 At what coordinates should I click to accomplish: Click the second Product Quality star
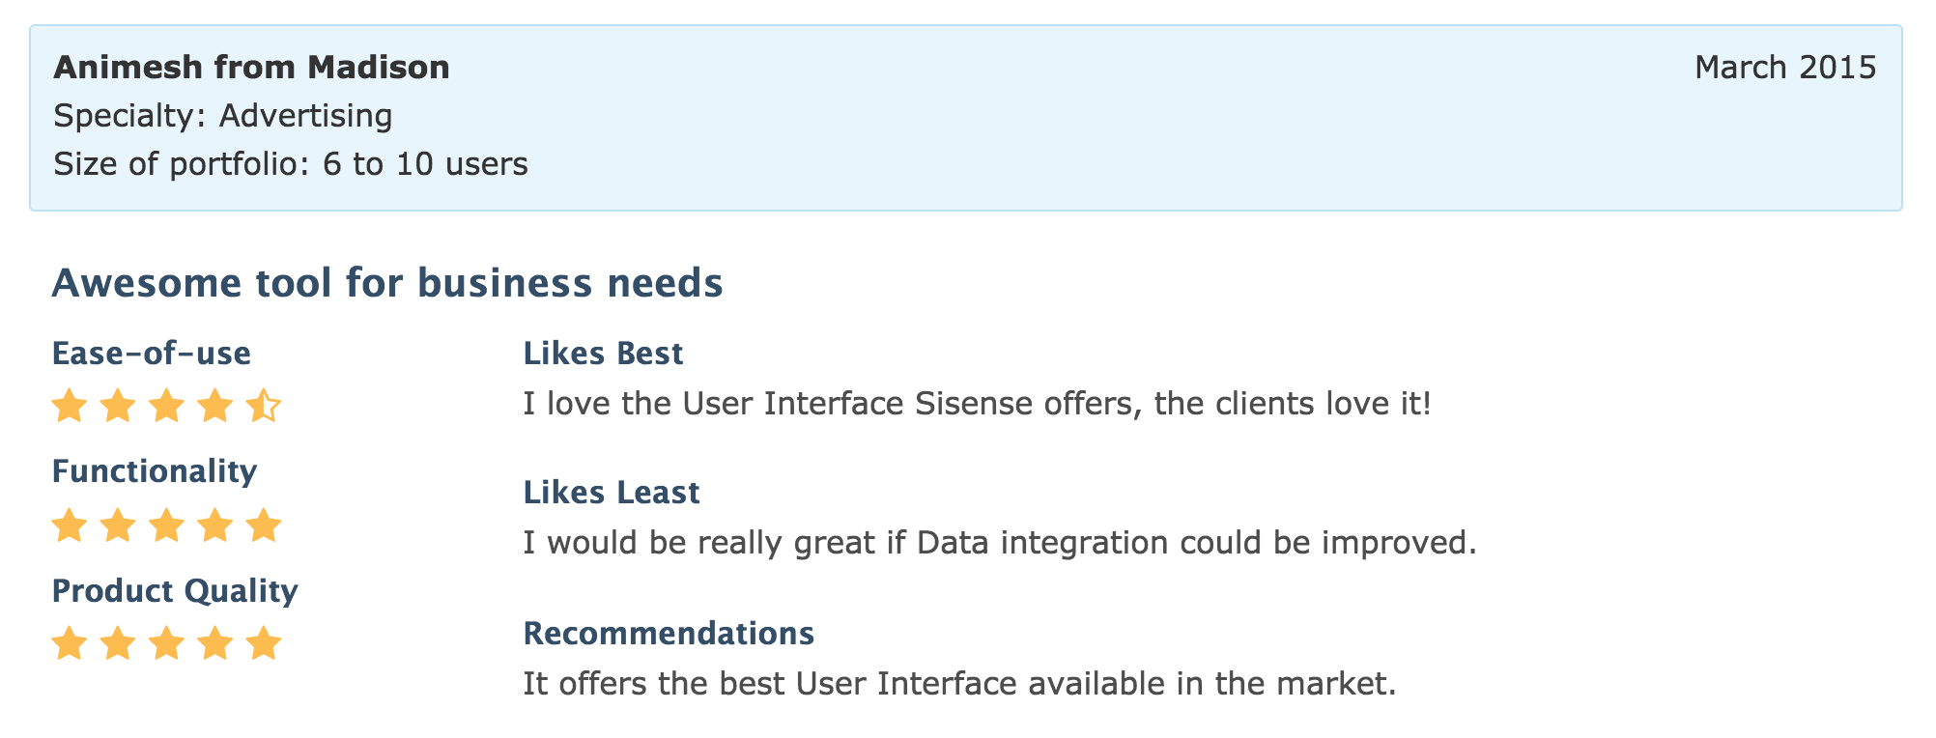click(117, 643)
